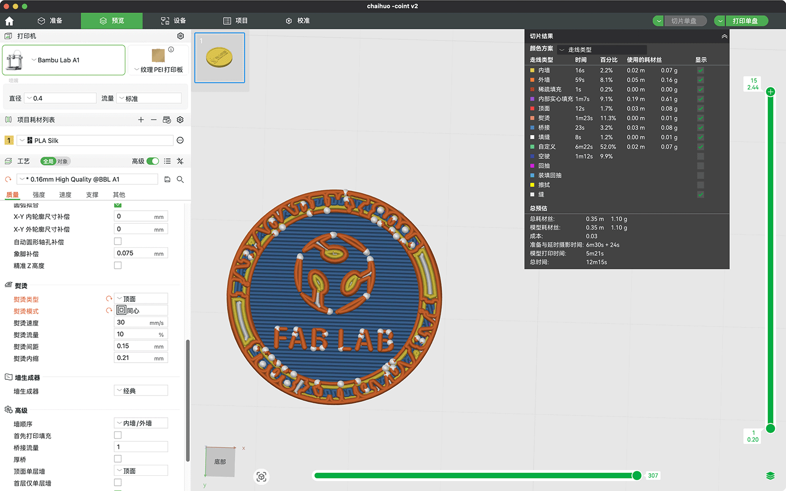Select plate 1 coin thumbnail
Screen dimensions: 786x491
tap(220, 58)
